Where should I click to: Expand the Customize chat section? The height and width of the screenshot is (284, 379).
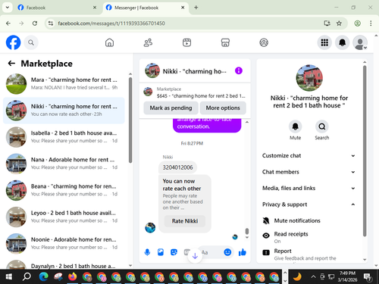pyautogui.click(x=309, y=156)
